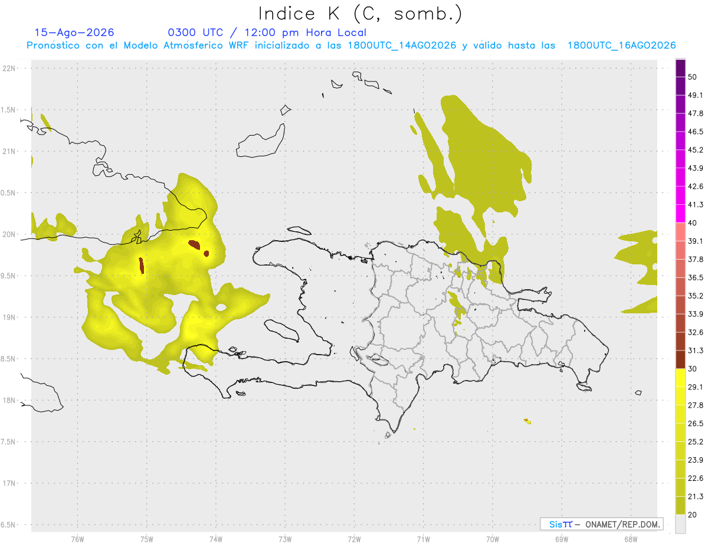Click the larger oval brown K-index spot near 74W

coord(194,244)
